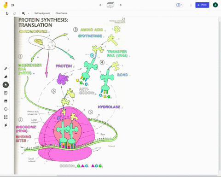Click the purple "PROTEIN" label
221x177 pixels.
click(64, 66)
